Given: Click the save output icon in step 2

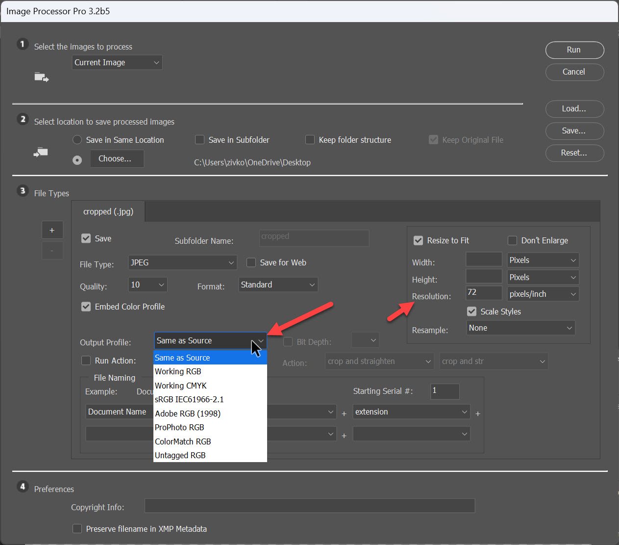Looking at the screenshot, I should (x=41, y=152).
